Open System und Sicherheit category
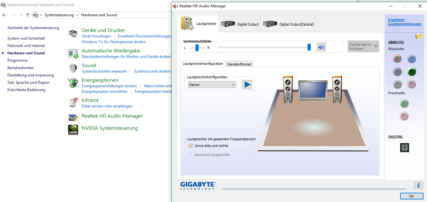 (26, 38)
